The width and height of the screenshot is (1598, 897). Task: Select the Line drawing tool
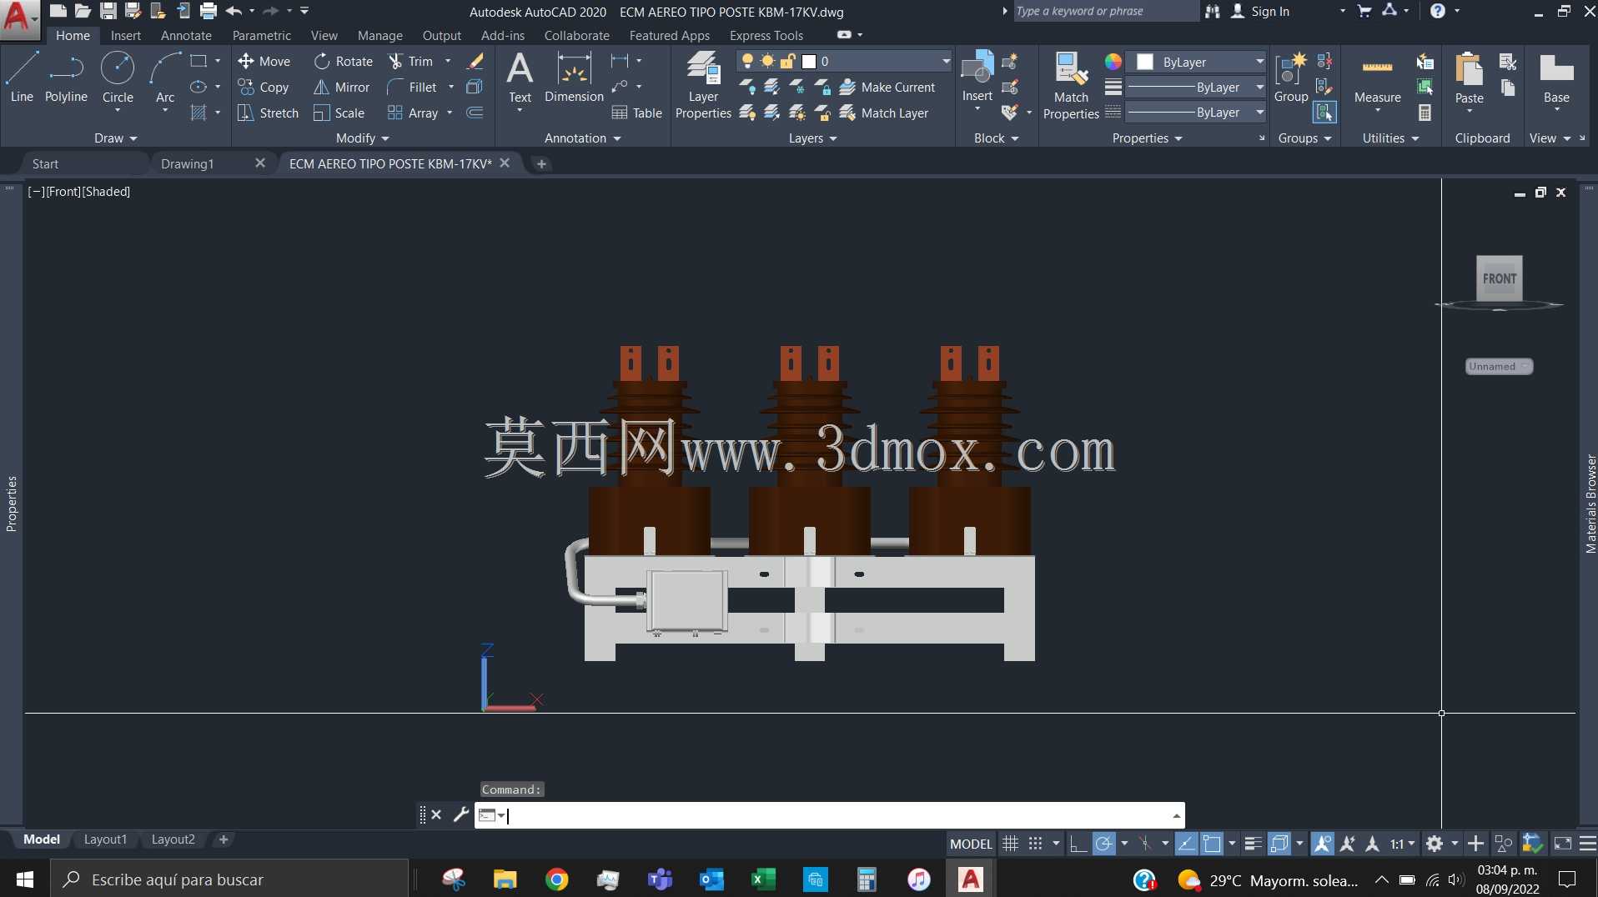point(22,78)
